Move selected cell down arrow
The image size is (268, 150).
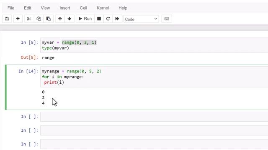point(70,19)
